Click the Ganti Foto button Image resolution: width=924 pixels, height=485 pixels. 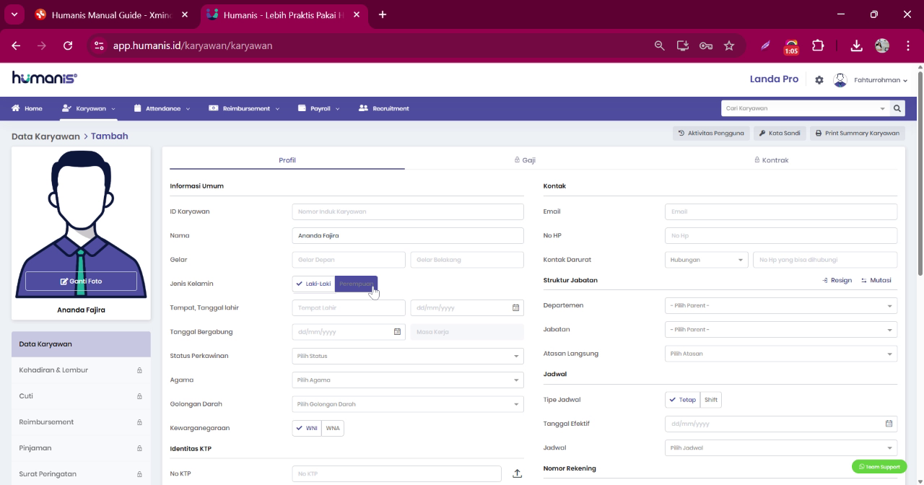pos(81,281)
